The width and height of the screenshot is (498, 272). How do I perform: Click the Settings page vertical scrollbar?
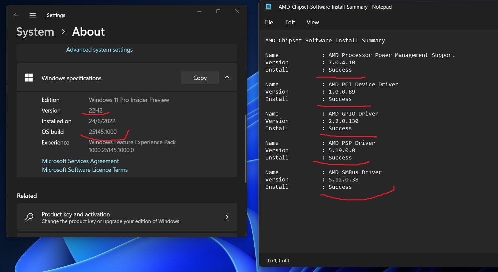pyautogui.click(x=246, y=148)
